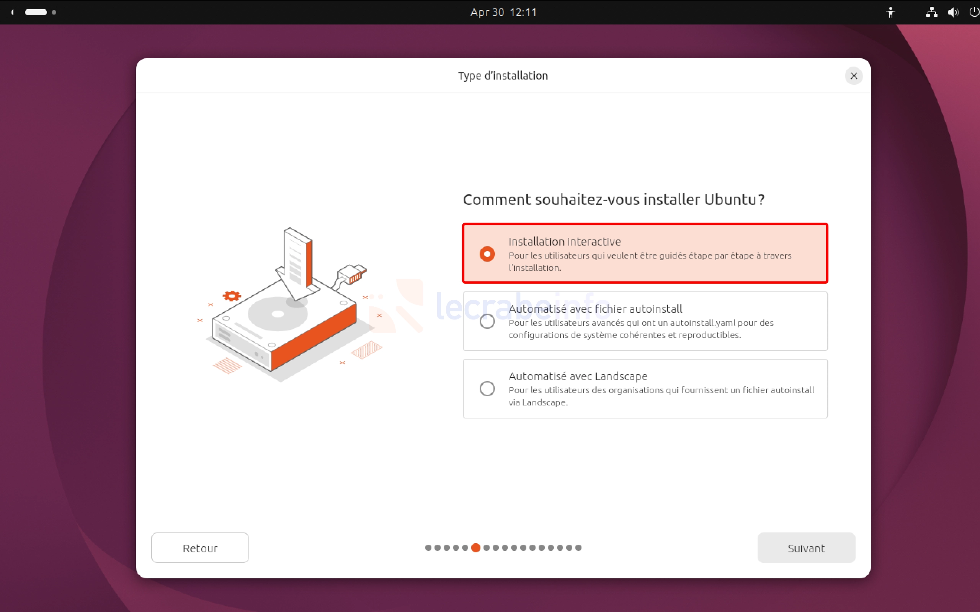Select Automatisé avec Landscape radio button
Image resolution: width=980 pixels, height=612 pixels.
[x=487, y=389]
